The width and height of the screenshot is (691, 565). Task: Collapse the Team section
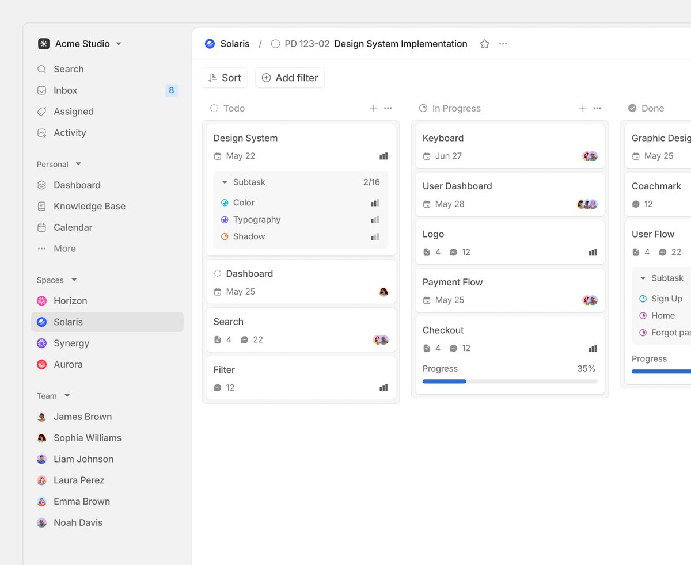pos(67,396)
